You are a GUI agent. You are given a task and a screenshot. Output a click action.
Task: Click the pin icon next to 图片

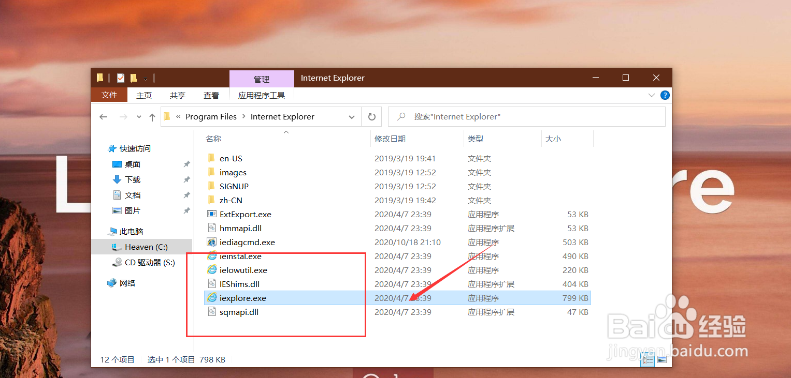point(186,211)
